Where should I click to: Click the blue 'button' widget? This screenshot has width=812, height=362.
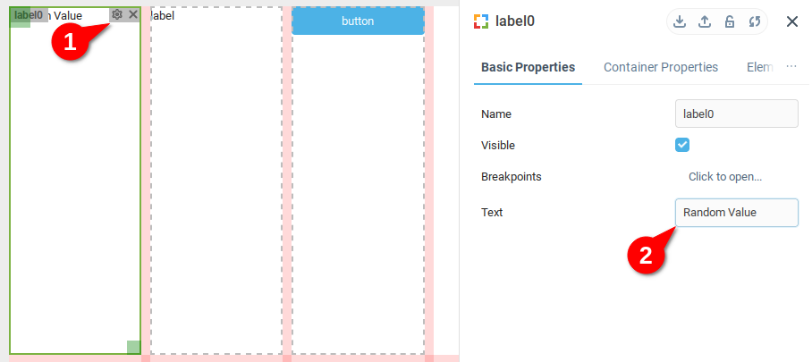click(x=358, y=21)
